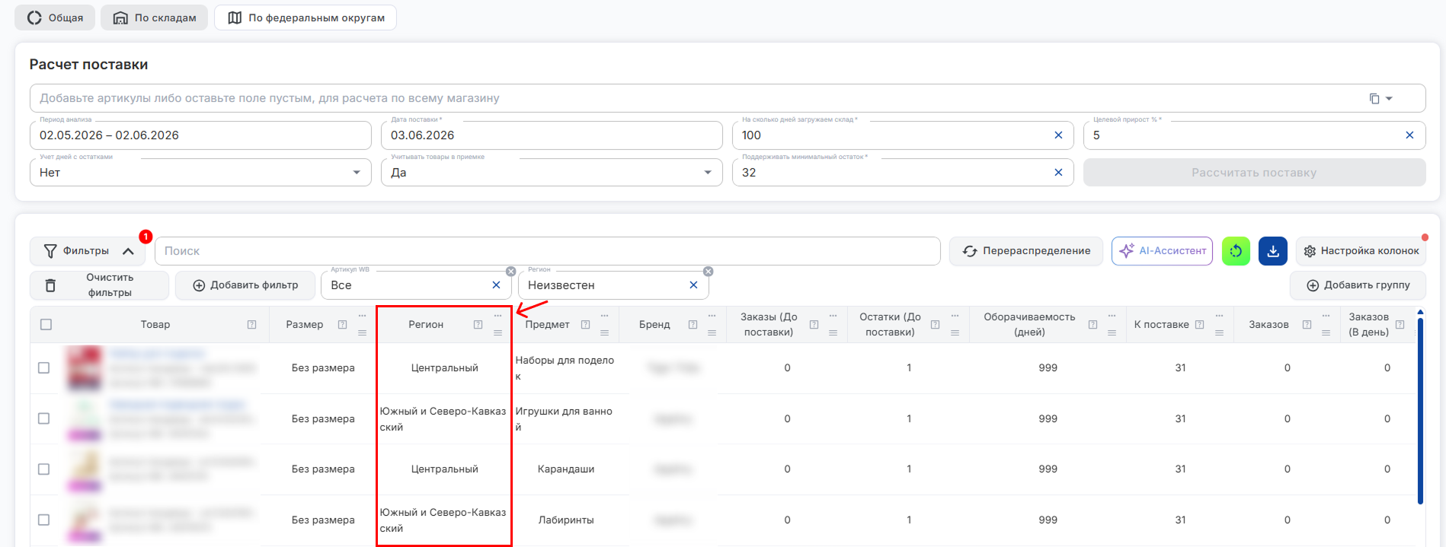The height and width of the screenshot is (547, 1446).
Task: Click the help icon in Заказов column
Action: 1307,325
